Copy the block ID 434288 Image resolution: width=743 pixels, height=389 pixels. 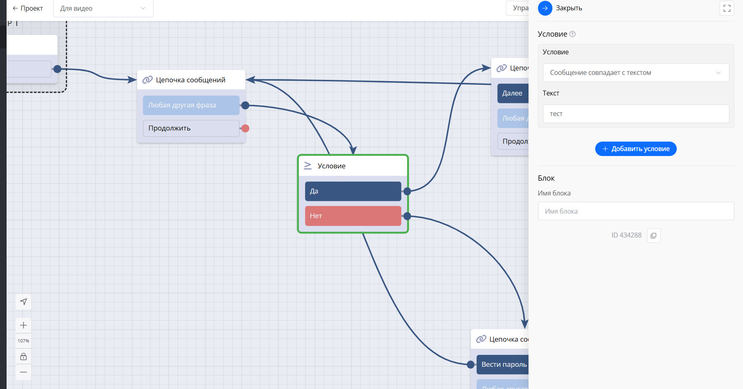pos(653,235)
